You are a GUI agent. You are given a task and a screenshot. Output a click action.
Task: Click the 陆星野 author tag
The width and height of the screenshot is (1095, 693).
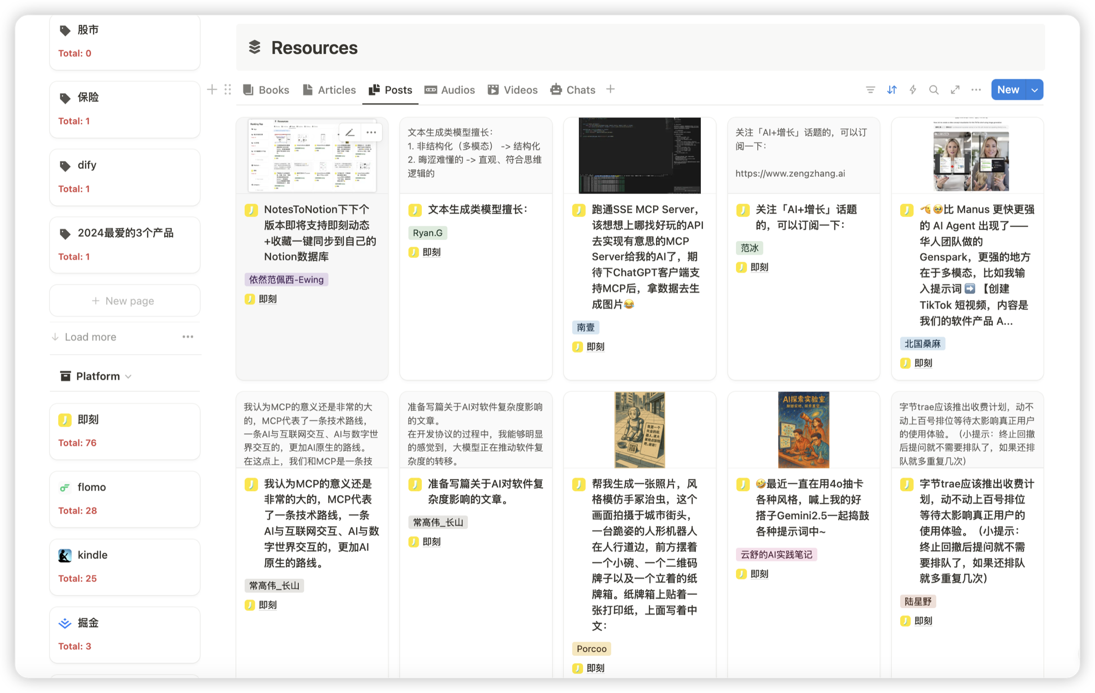tap(918, 602)
